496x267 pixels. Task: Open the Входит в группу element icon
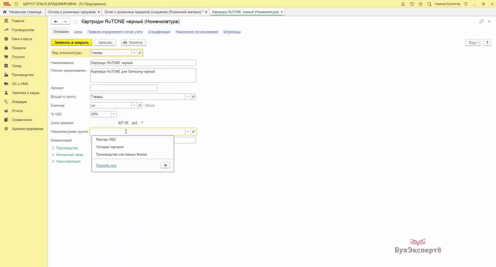click(x=193, y=97)
